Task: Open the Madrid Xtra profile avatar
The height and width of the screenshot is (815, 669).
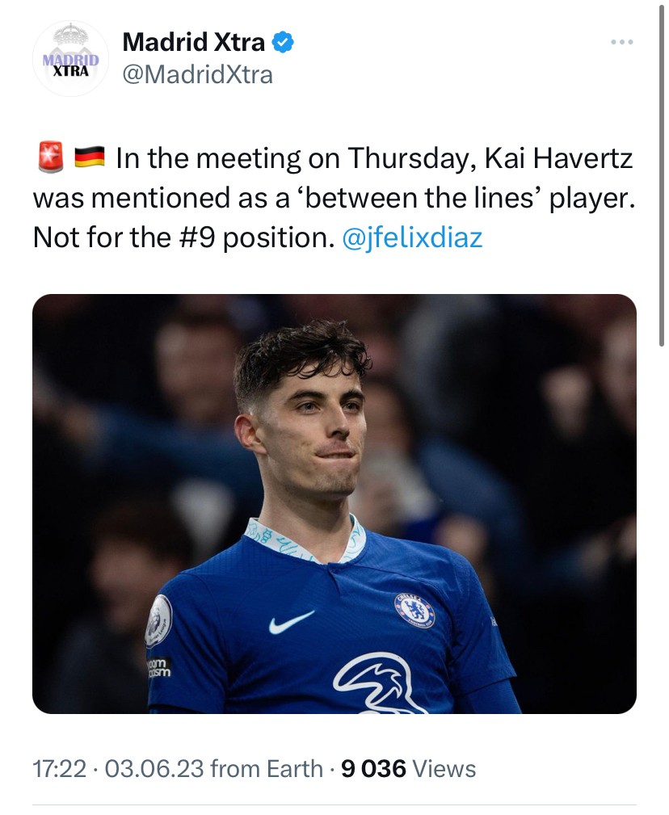Action: pyautogui.click(x=71, y=58)
